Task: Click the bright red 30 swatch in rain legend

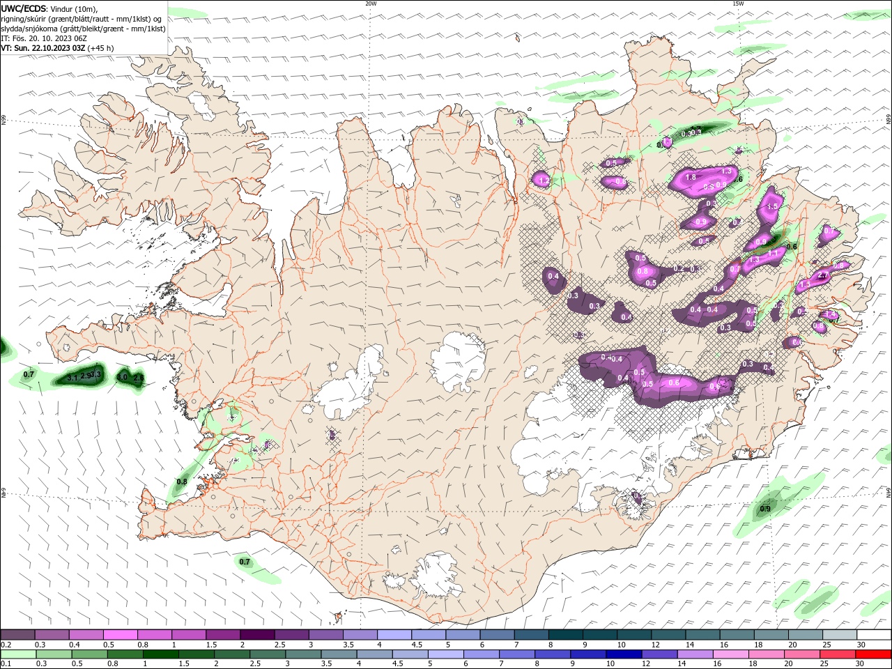Action: pyautogui.click(x=873, y=654)
